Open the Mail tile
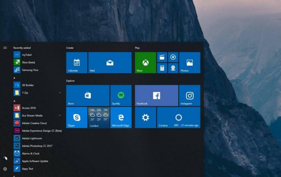 110,63
